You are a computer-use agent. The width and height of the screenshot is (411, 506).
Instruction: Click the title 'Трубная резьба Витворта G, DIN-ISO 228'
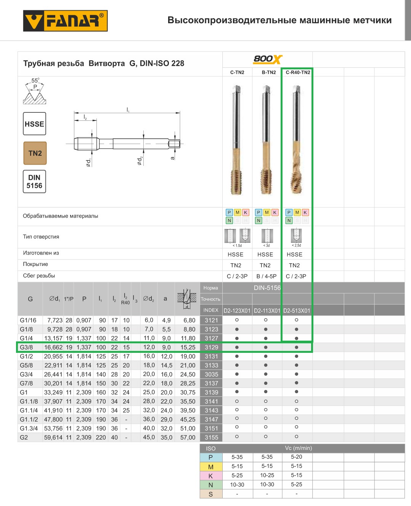click(x=104, y=63)
